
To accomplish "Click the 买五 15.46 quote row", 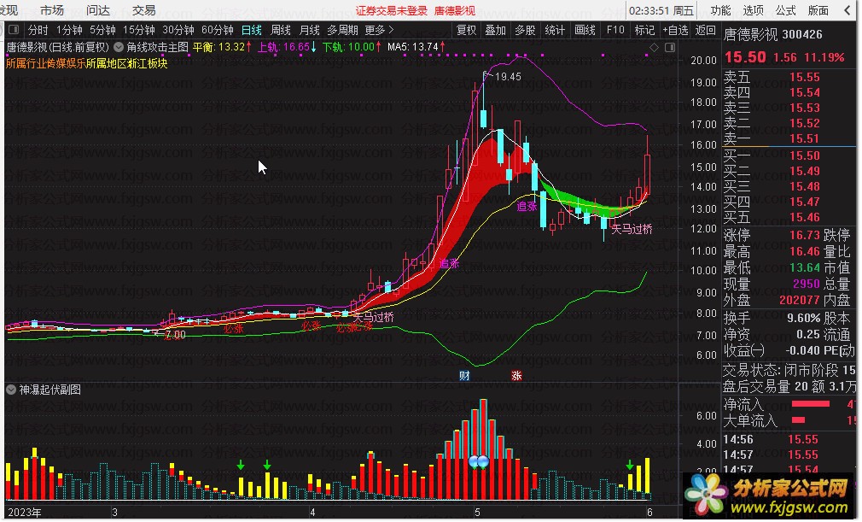I will click(x=772, y=217).
